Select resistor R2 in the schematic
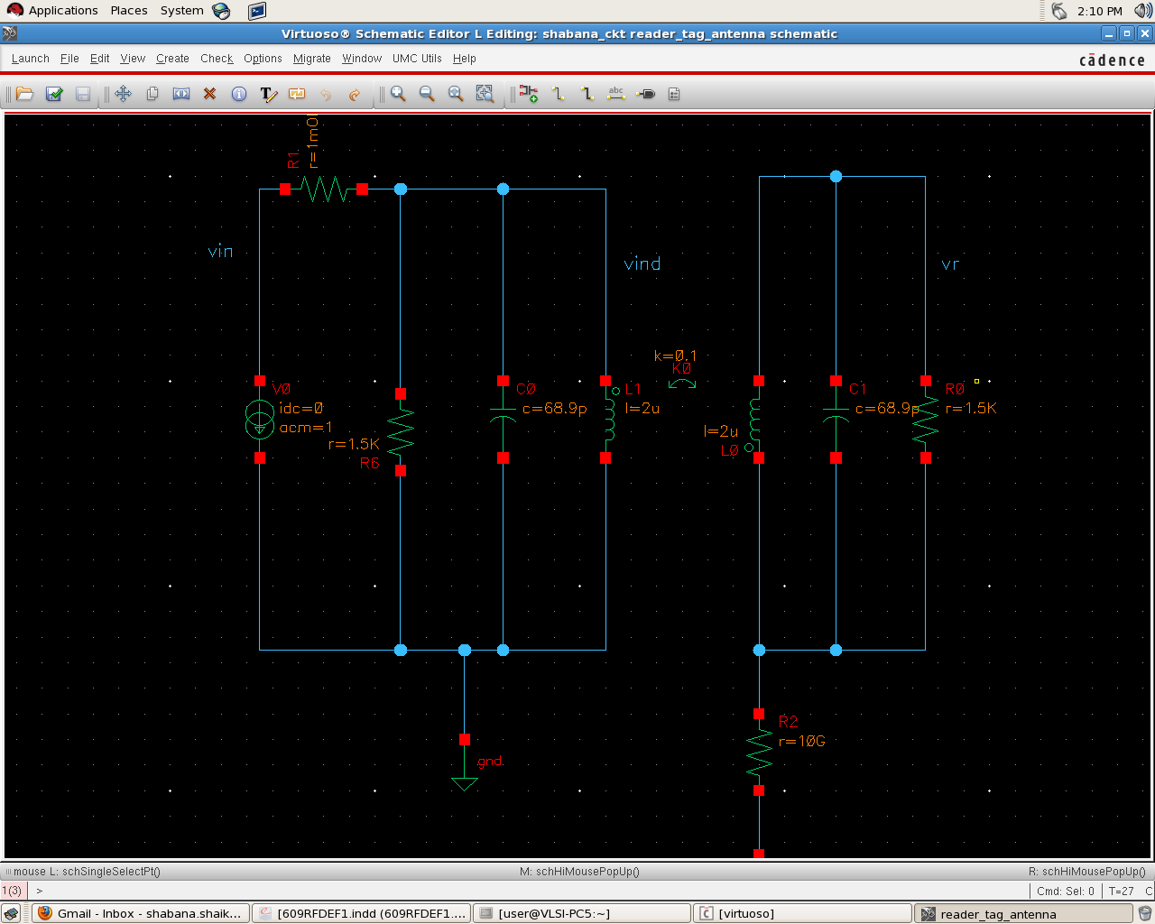Screen dimensions: 1155x924 point(759,753)
